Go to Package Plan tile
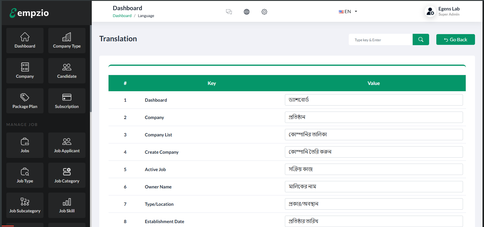Viewport: 484px width, 227px height. pos(25,101)
